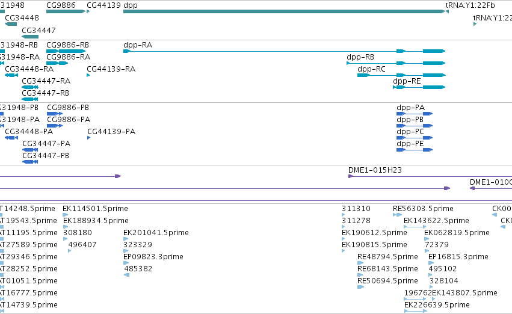Click the dpp-PC protein label
Screen dimensions: 512x314
tap(410, 132)
